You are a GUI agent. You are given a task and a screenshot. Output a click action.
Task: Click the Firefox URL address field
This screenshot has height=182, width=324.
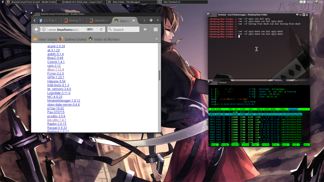click(65, 29)
